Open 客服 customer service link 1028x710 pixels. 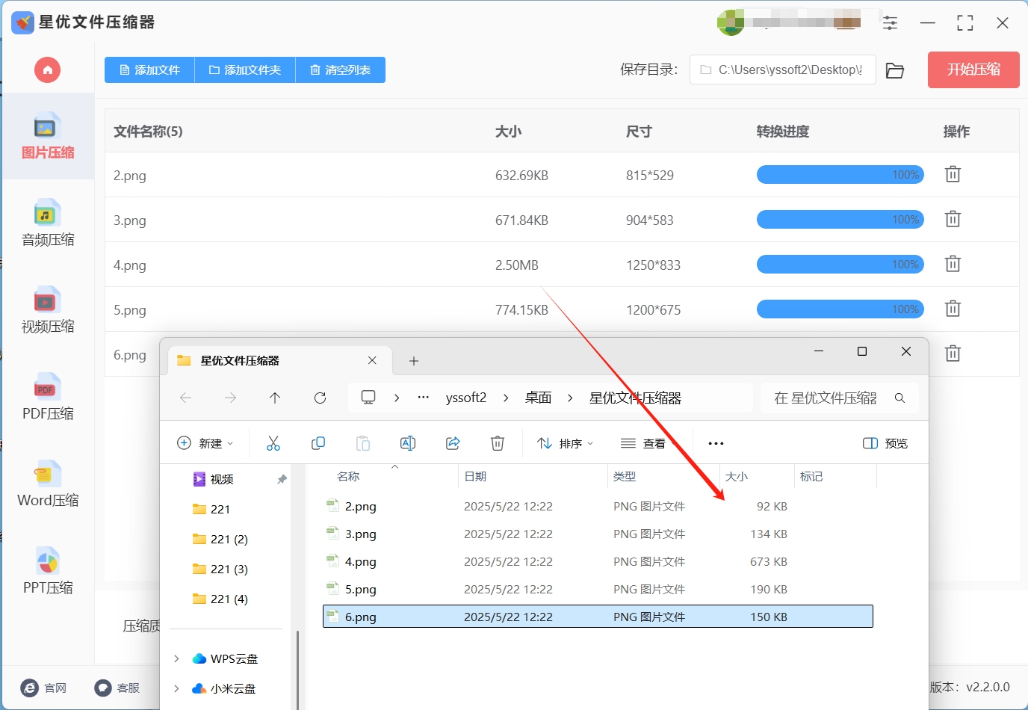117,688
